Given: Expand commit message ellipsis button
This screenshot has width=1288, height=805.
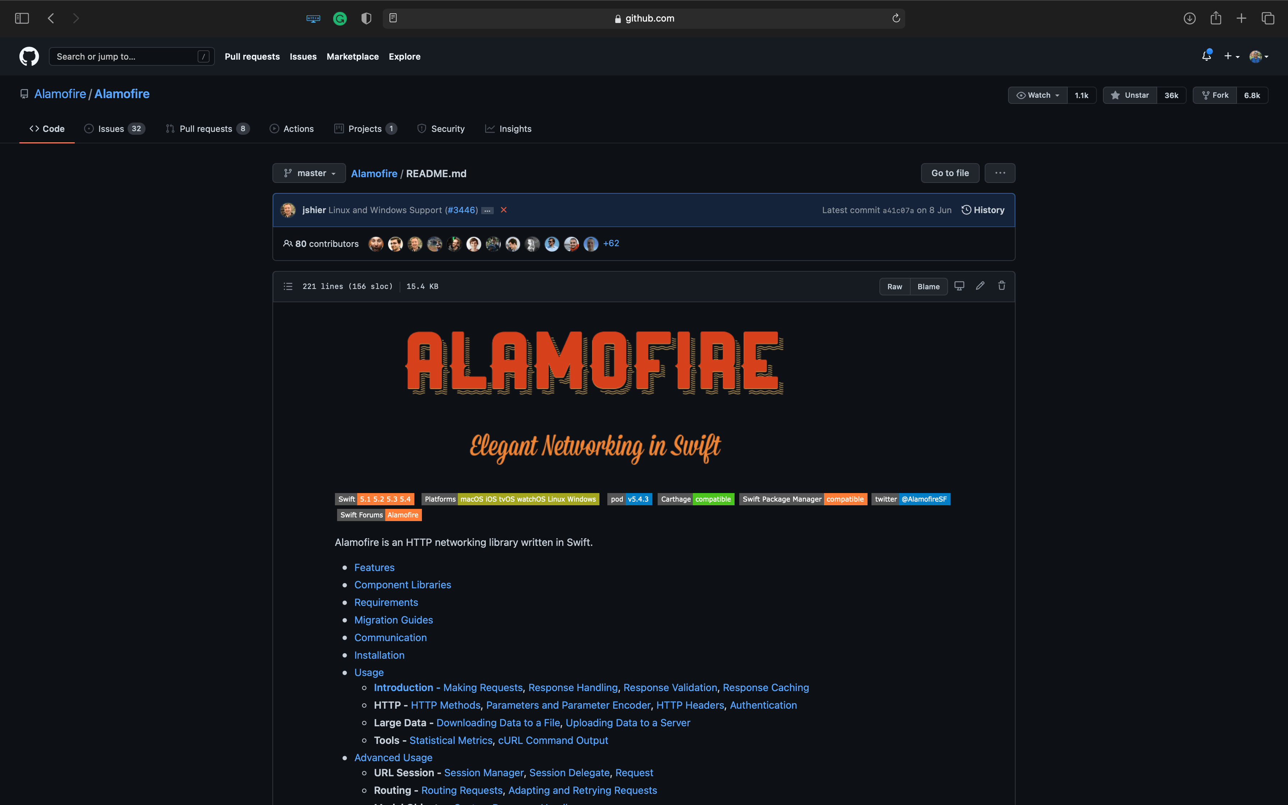Looking at the screenshot, I should [x=487, y=210].
